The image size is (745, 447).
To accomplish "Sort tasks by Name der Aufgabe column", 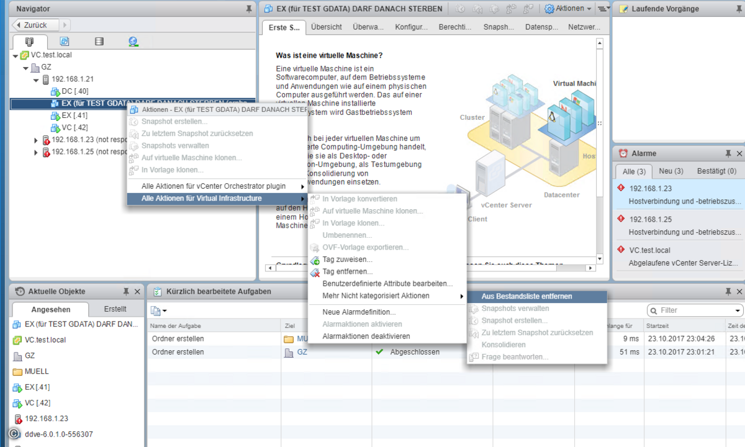I will pyautogui.click(x=214, y=326).
